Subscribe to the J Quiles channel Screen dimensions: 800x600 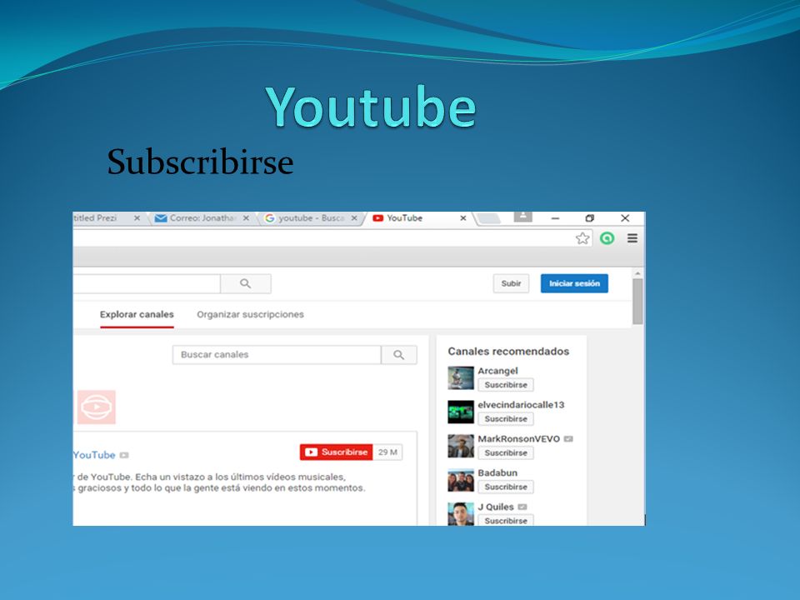pyautogui.click(x=506, y=520)
